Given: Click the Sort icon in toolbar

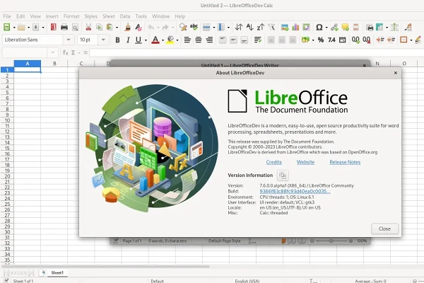Looking at the screenshot, I should click(x=239, y=27).
